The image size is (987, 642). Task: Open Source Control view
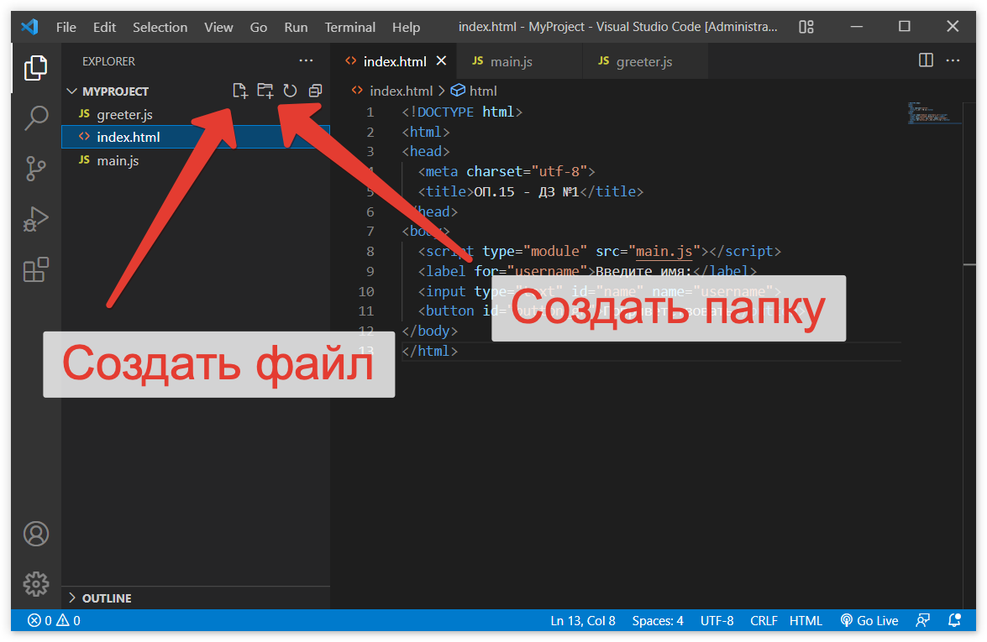[x=35, y=169]
